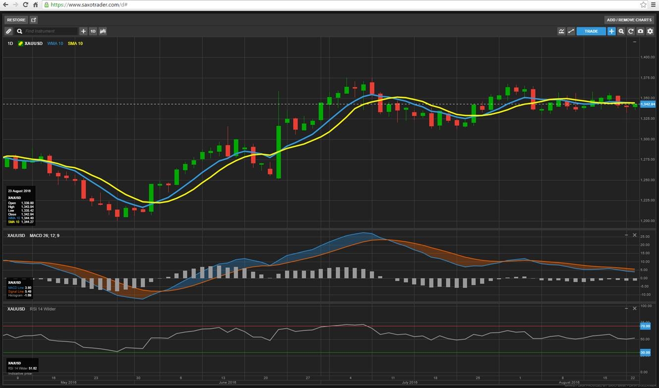Image resolution: width=659 pixels, height=388 pixels.
Task: Click the current price tag 1,342.94
Action: pyautogui.click(x=648, y=104)
